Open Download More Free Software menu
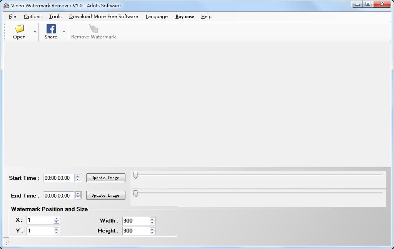The height and width of the screenshot is (249, 394). tap(104, 17)
